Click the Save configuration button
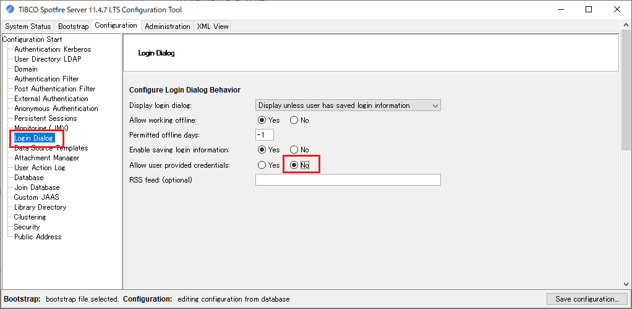Image resolution: width=632 pixels, height=309 pixels. coord(587,299)
